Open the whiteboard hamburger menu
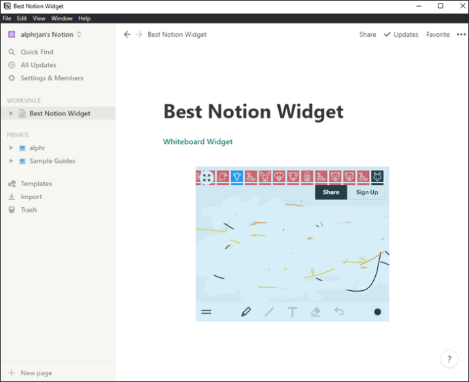 click(207, 312)
